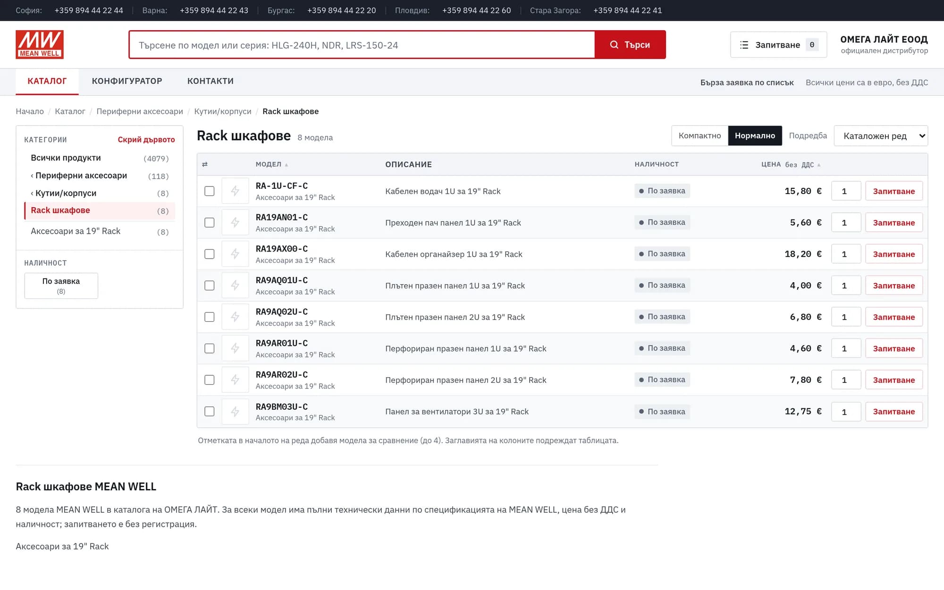Tick the RA9AQ02U-C comparison checkbox

tap(209, 317)
